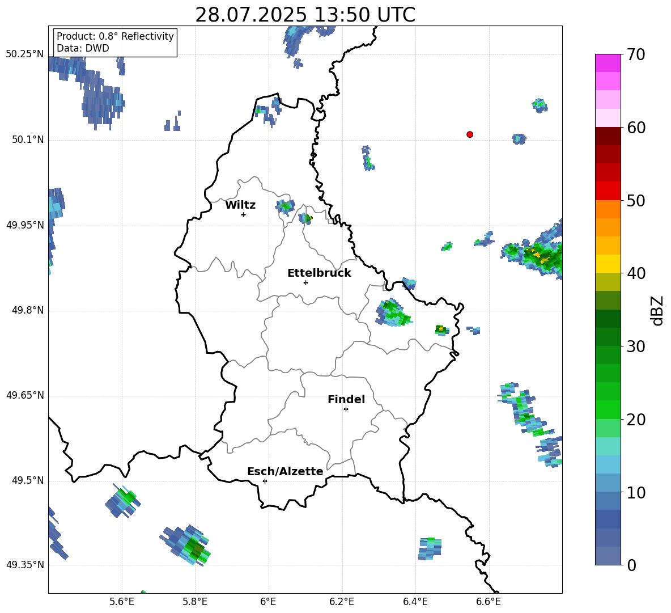Click the 49.8°N latitude label
The image size is (671, 613).
[27, 310]
